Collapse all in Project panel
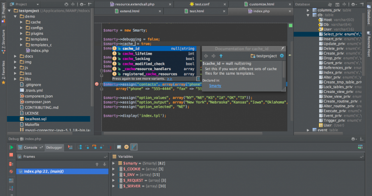 (x=73, y=4)
